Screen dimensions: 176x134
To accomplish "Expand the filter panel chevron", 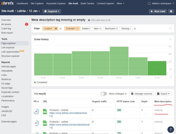I will 170,29.
